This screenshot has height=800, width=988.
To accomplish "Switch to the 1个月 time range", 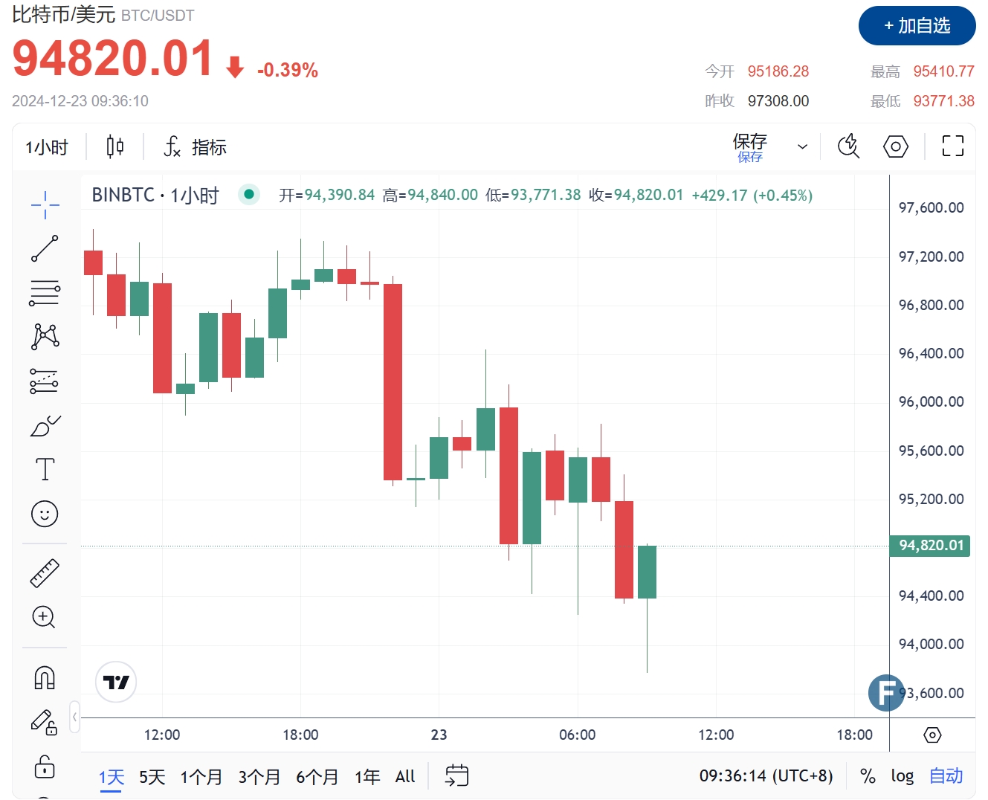I will click(201, 777).
